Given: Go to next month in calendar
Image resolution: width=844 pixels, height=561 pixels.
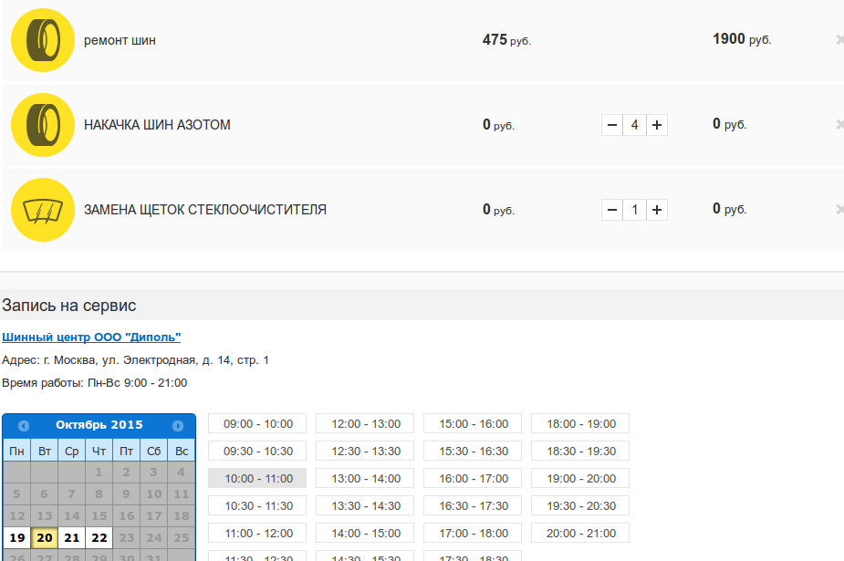Looking at the screenshot, I should [x=178, y=425].
